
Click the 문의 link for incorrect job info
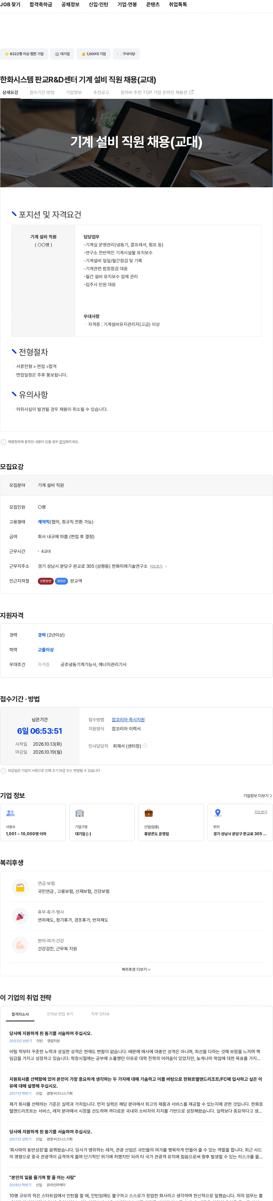point(62,442)
